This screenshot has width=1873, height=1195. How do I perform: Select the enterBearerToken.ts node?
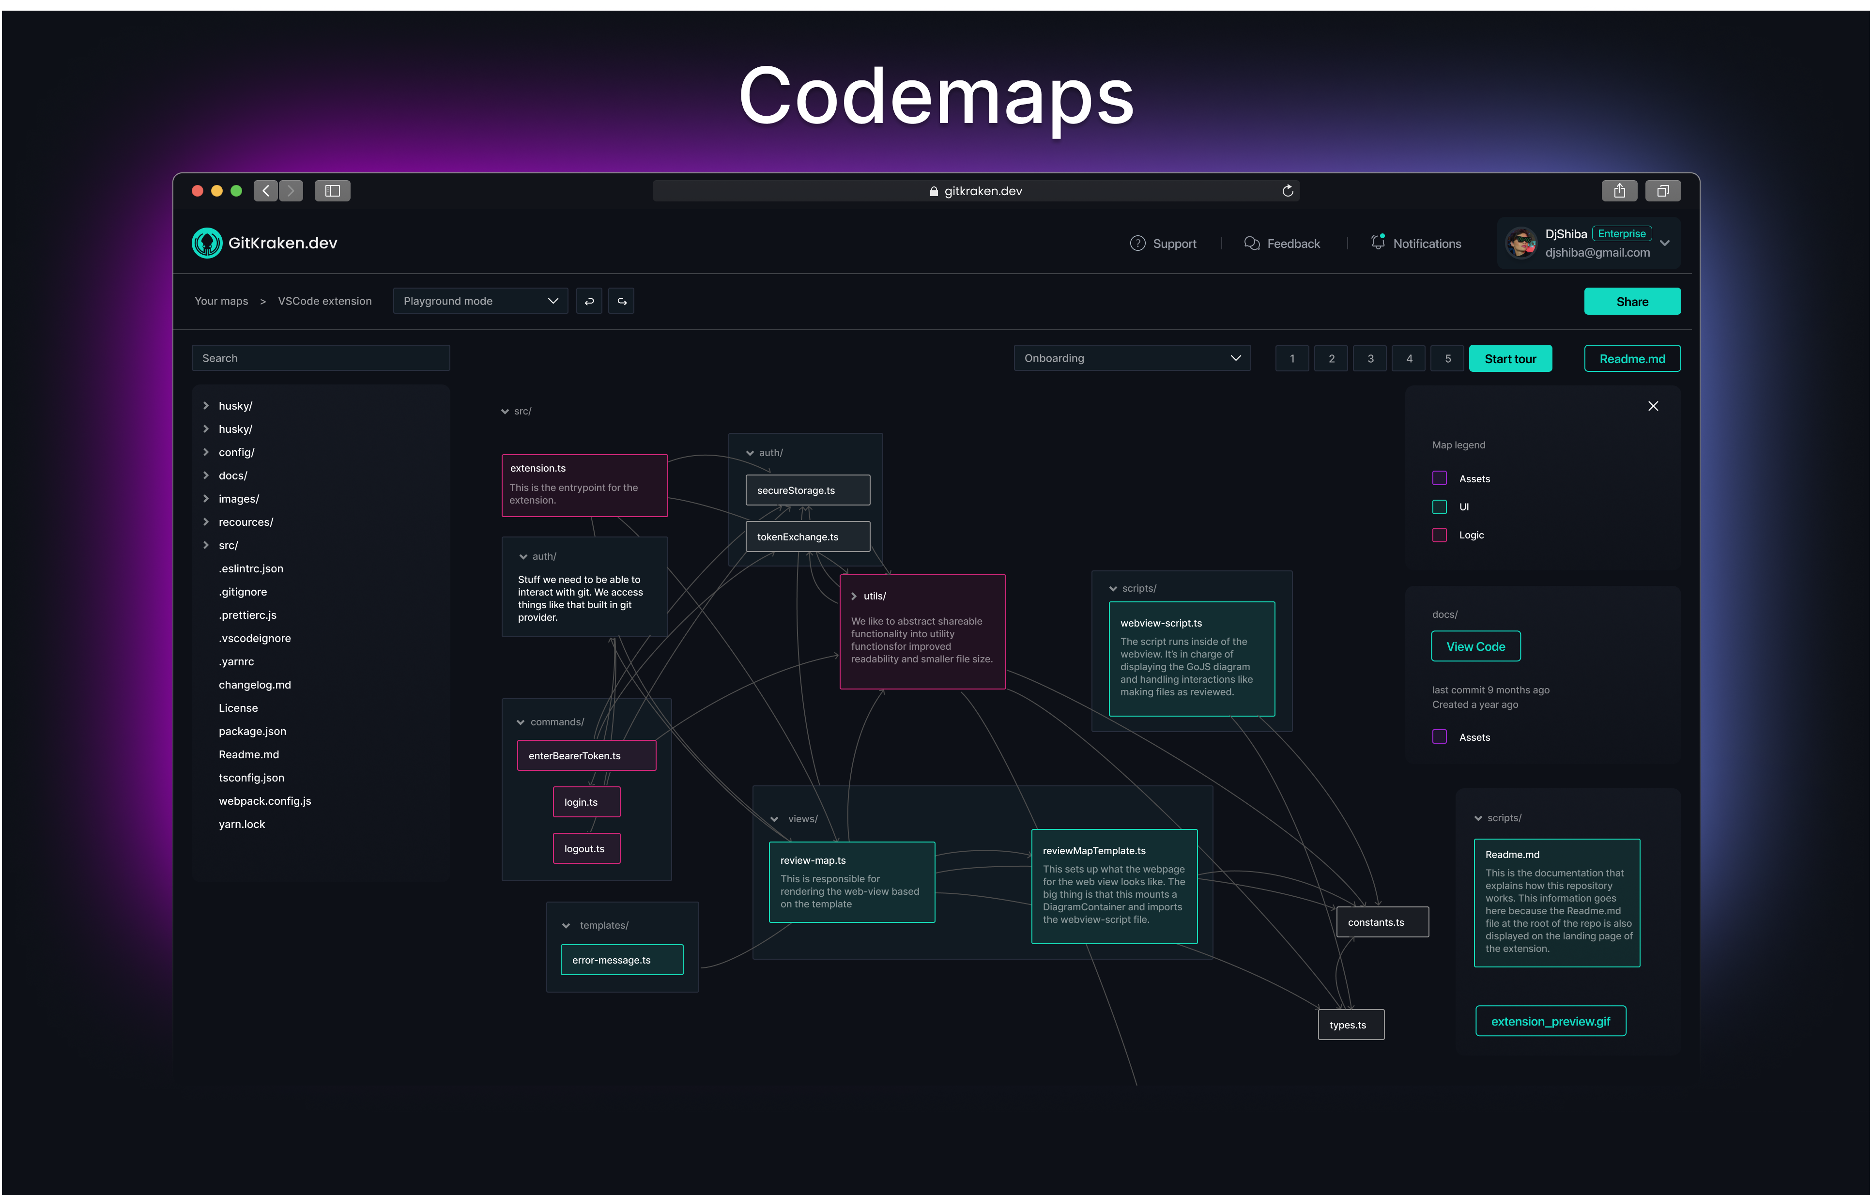coord(586,755)
